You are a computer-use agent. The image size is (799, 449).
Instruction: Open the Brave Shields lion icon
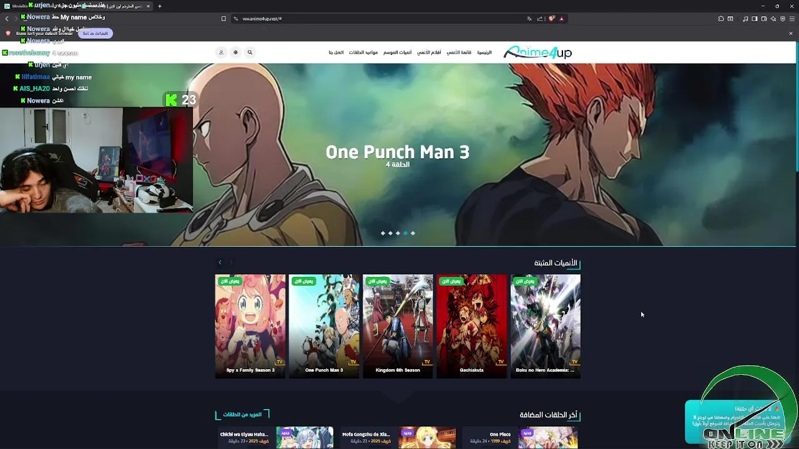[x=552, y=19]
